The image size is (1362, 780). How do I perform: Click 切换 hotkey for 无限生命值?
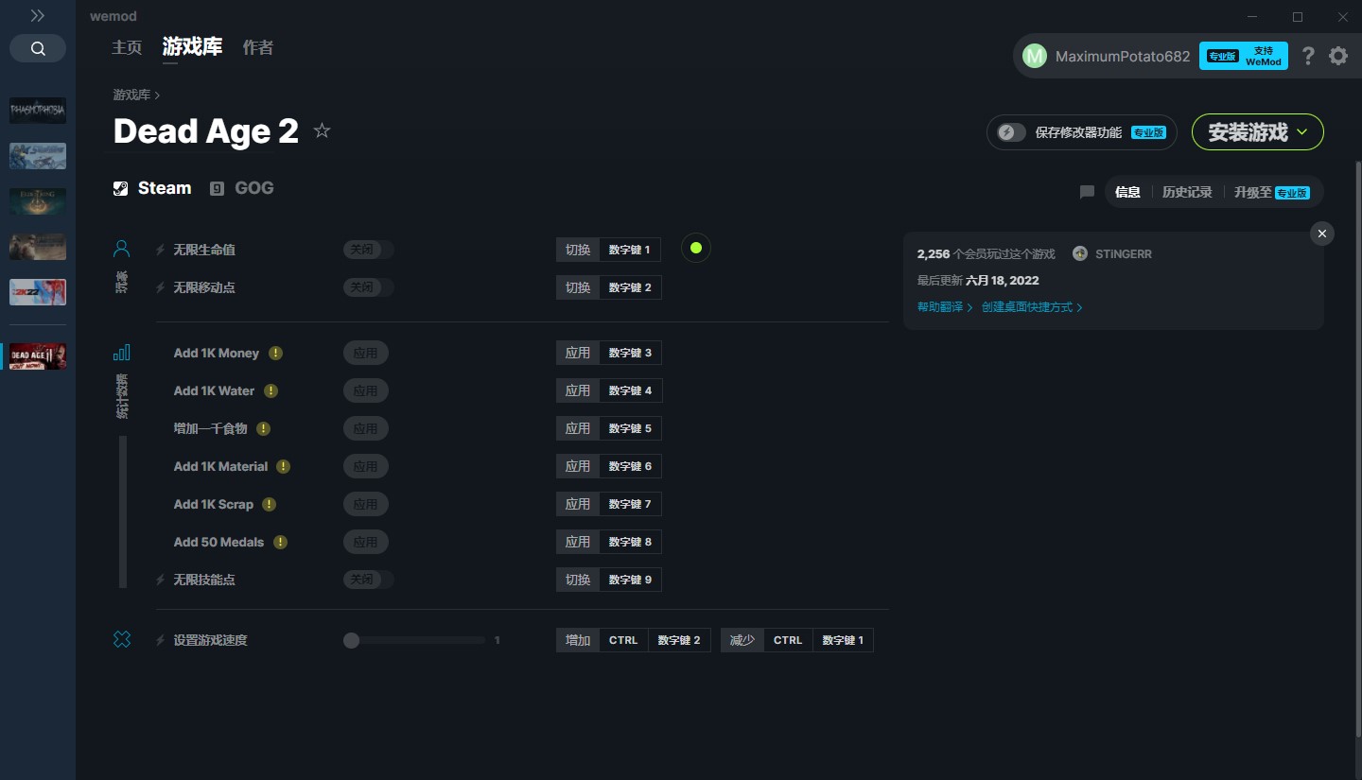[578, 250]
